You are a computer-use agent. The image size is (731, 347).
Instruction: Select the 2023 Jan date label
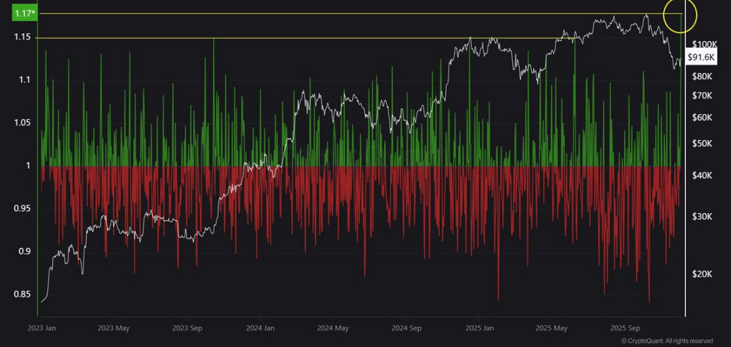coord(41,328)
